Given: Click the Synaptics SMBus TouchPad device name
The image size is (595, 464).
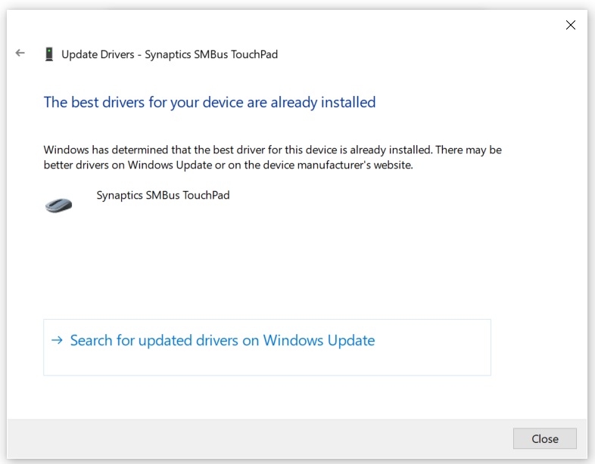Looking at the screenshot, I should coord(163,196).
